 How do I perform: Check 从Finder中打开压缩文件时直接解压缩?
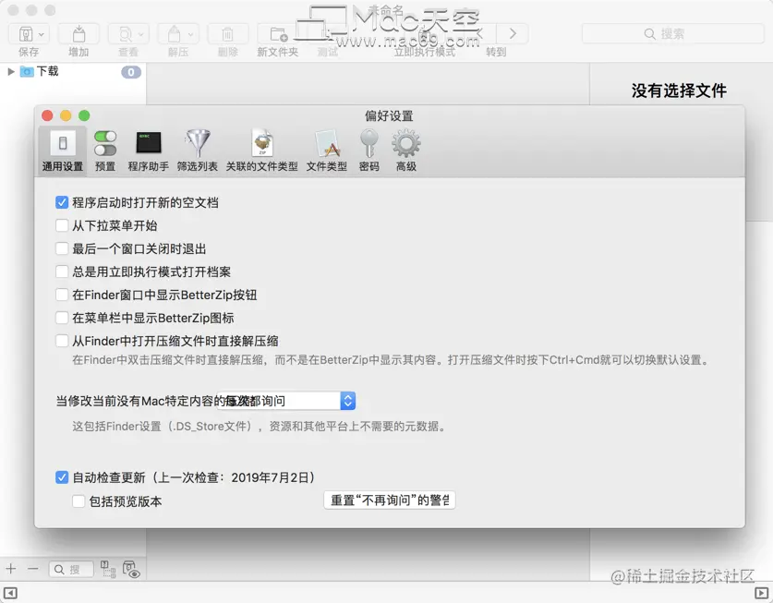tap(62, 341)
